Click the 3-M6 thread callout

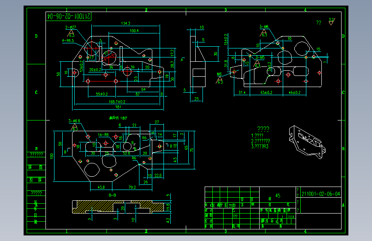[x=264, y=27]
